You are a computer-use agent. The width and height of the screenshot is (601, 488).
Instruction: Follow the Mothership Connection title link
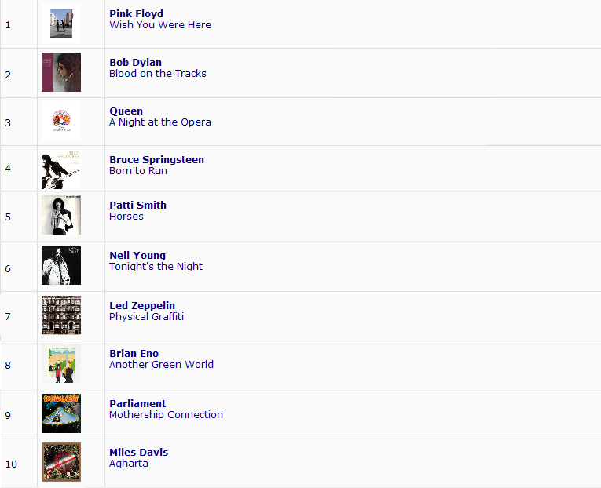pyautogui.click(x=166, y=414)
